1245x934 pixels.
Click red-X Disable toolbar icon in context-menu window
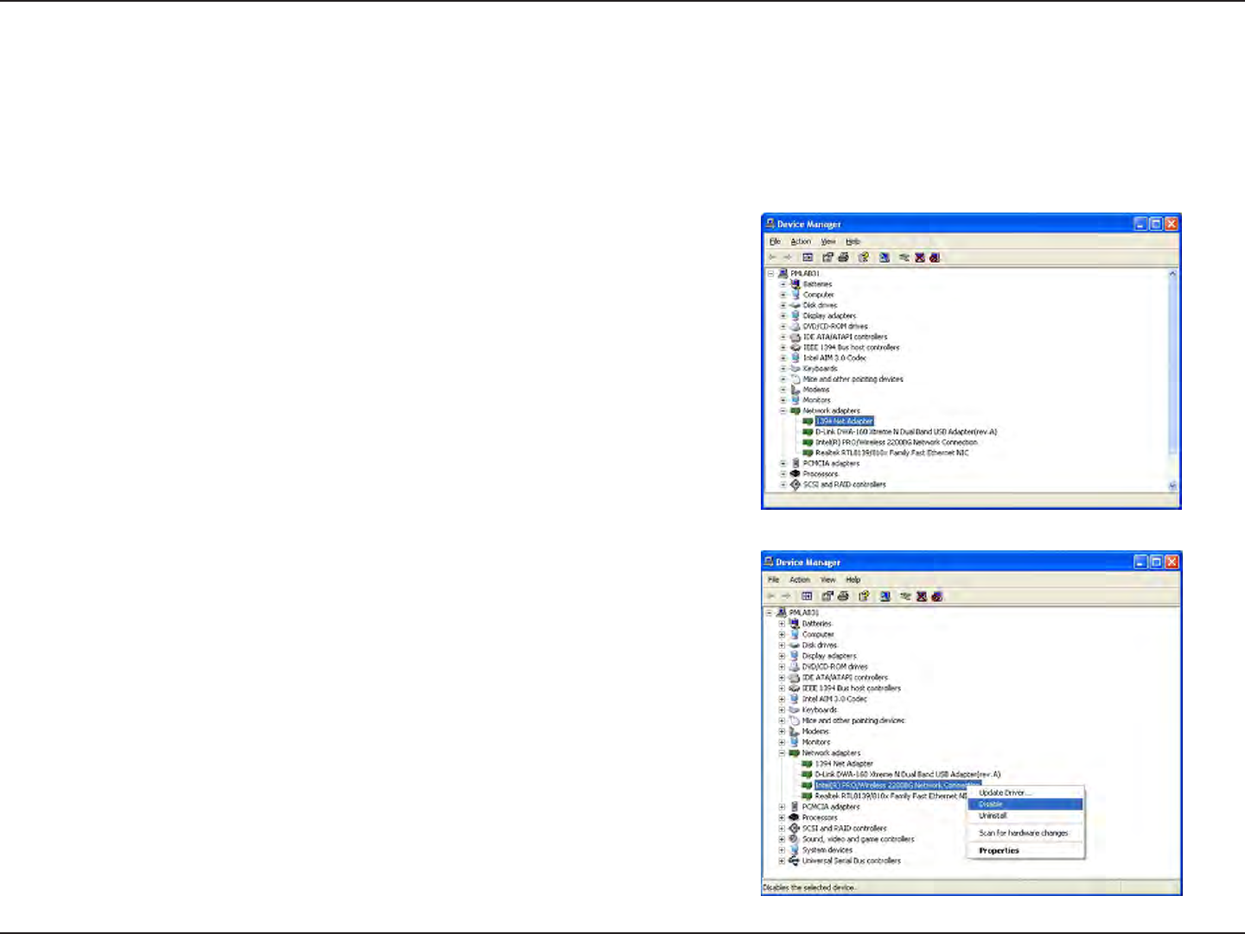point(922,596)
